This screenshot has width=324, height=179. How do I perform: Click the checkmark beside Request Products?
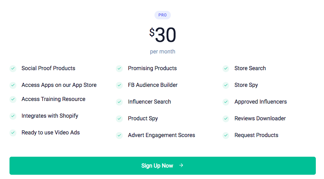(x=226, y=135)
